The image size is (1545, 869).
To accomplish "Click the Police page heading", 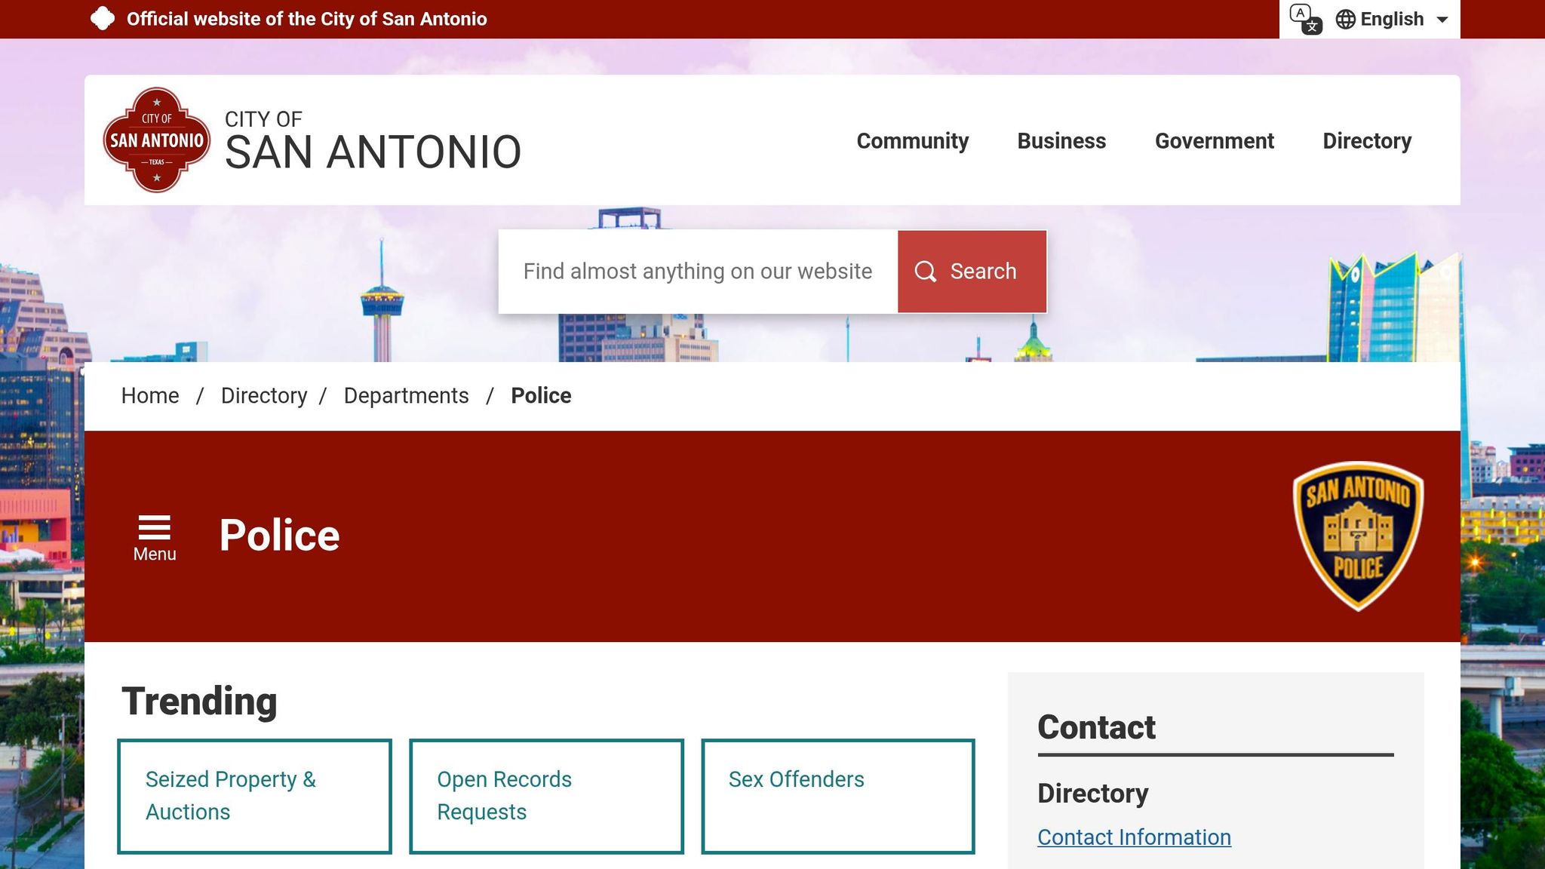I will coord(279,536).
